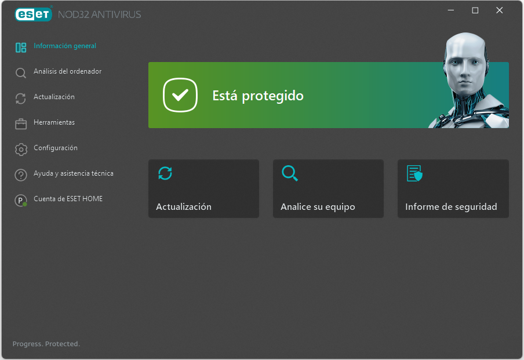Click the magnifier icon on Analice su equipo tile
The image size is (524, 360).
point(290,173)
